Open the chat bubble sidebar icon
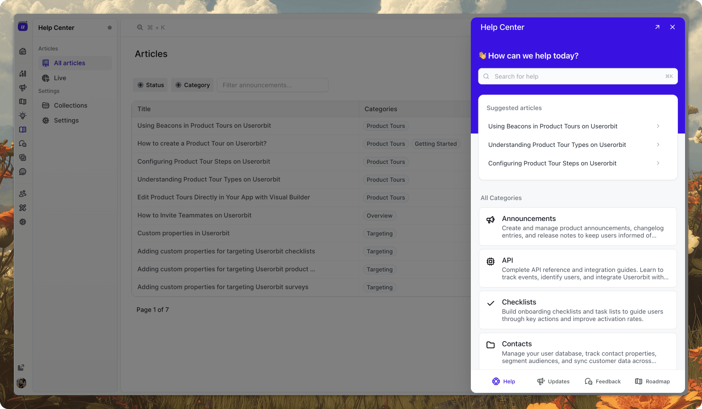 coord(23,172)
